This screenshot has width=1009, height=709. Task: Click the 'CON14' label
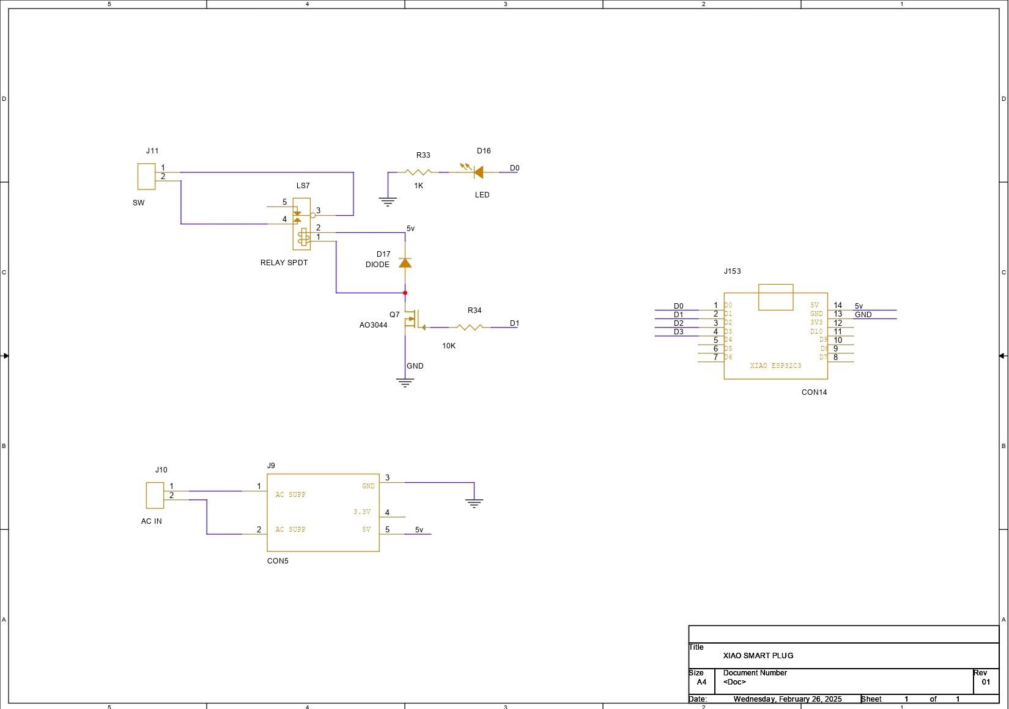(x=814, y=392)
